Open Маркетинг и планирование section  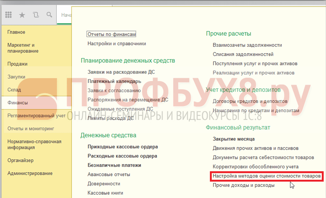point(23,48)
